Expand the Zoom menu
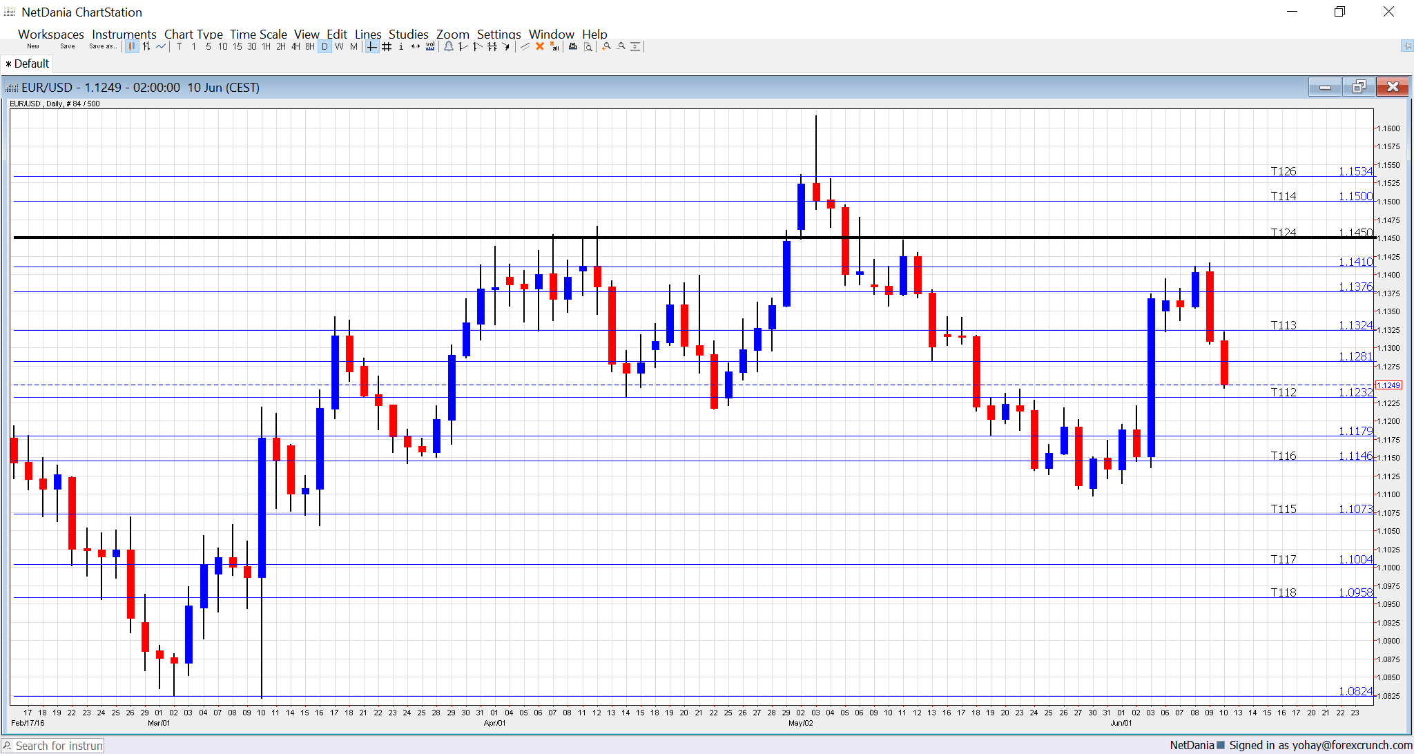 click(x=452, y=34)
